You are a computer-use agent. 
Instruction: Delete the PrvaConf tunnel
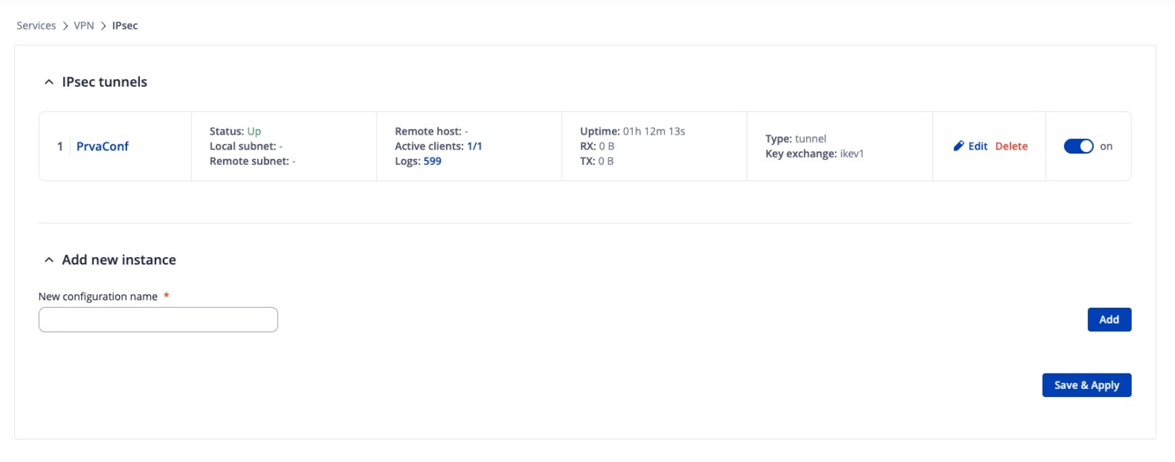1011,146
